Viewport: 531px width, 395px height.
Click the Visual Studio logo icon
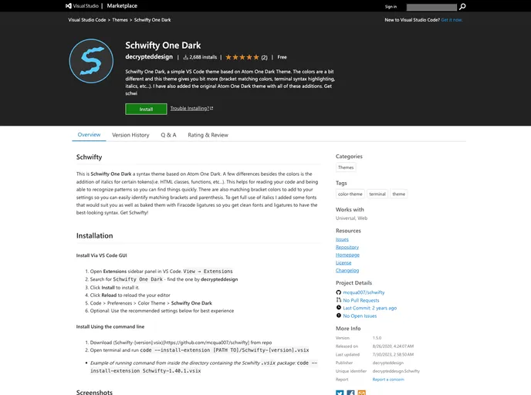tap(69, 6)
